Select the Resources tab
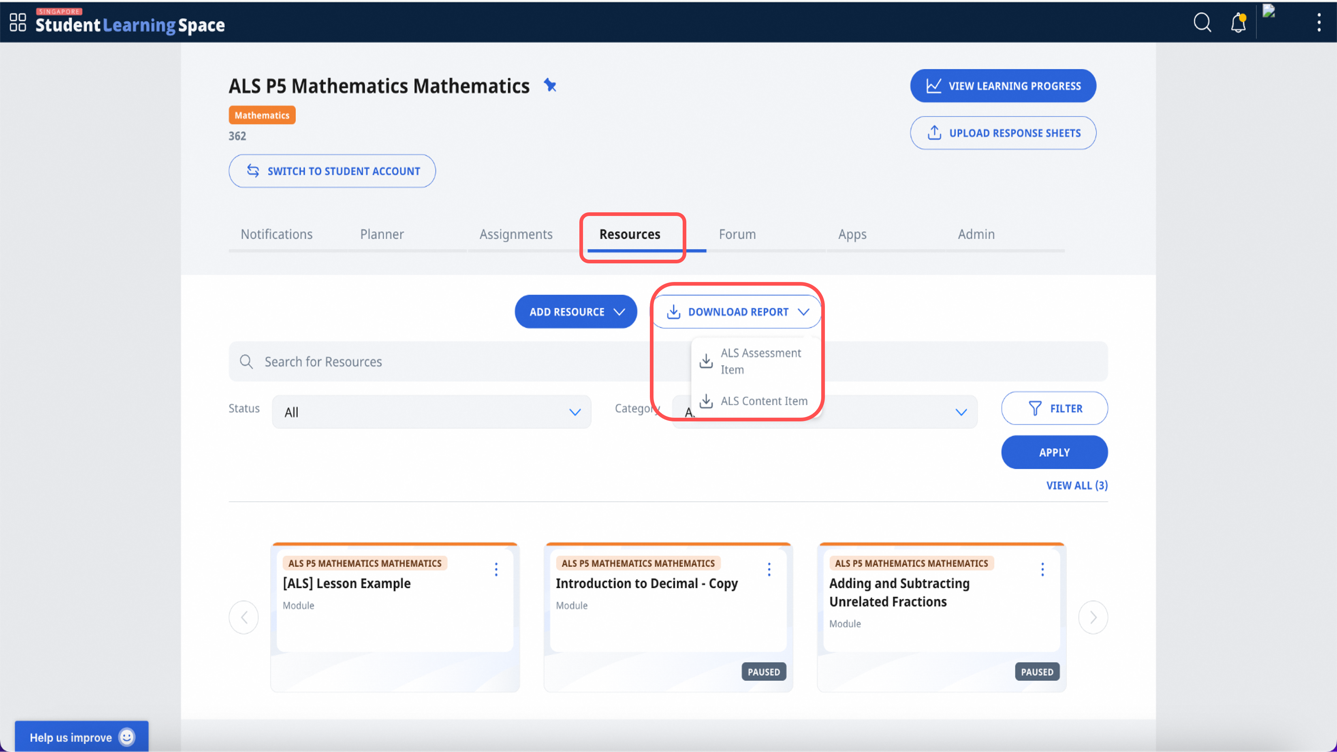Image resolution: width=1337 pixels, height=752 pixels. [x=630, y=234]
